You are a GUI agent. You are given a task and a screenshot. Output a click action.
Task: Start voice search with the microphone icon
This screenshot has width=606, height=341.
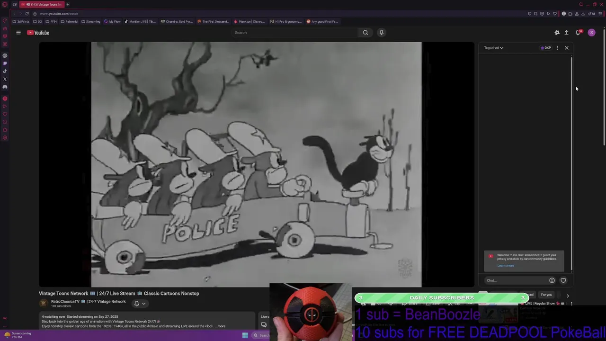click(381, 33)
